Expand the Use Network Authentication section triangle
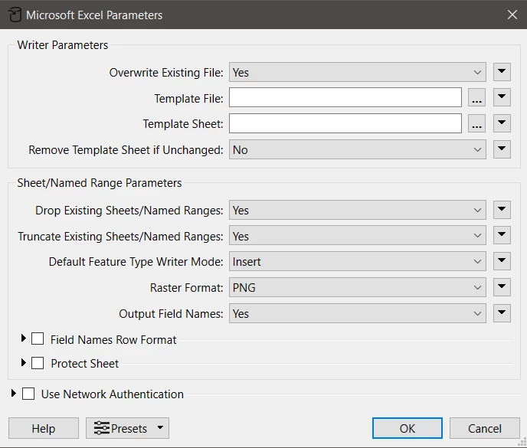Screen dimensions: 527x448 [14, 393]
